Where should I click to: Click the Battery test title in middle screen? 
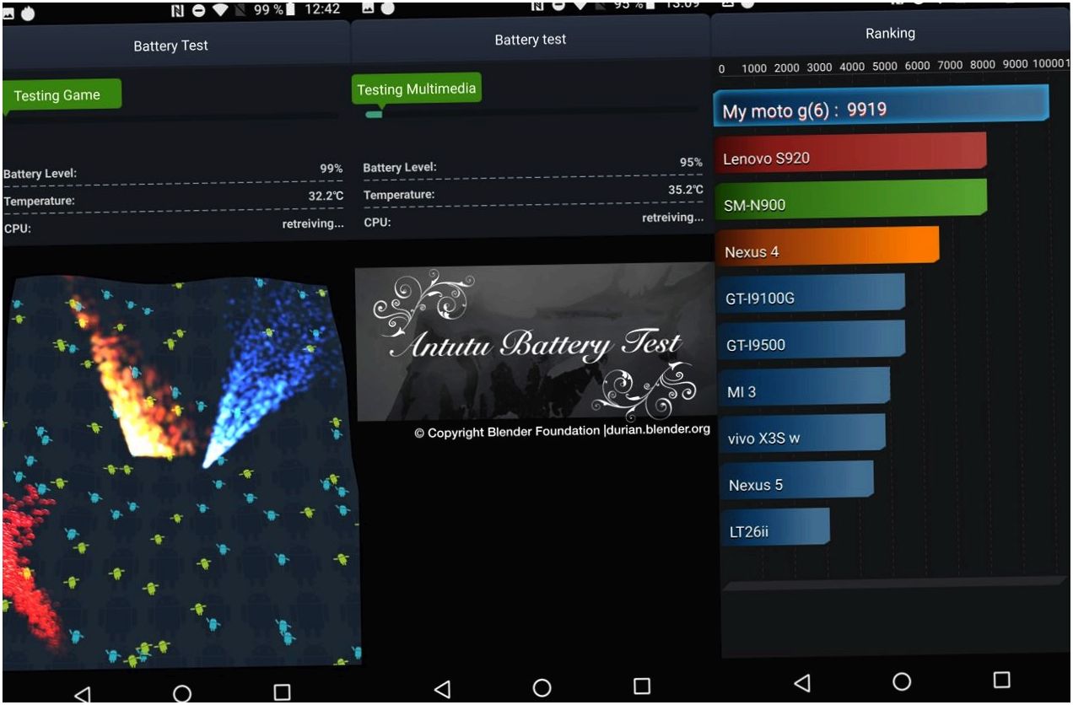530,40
